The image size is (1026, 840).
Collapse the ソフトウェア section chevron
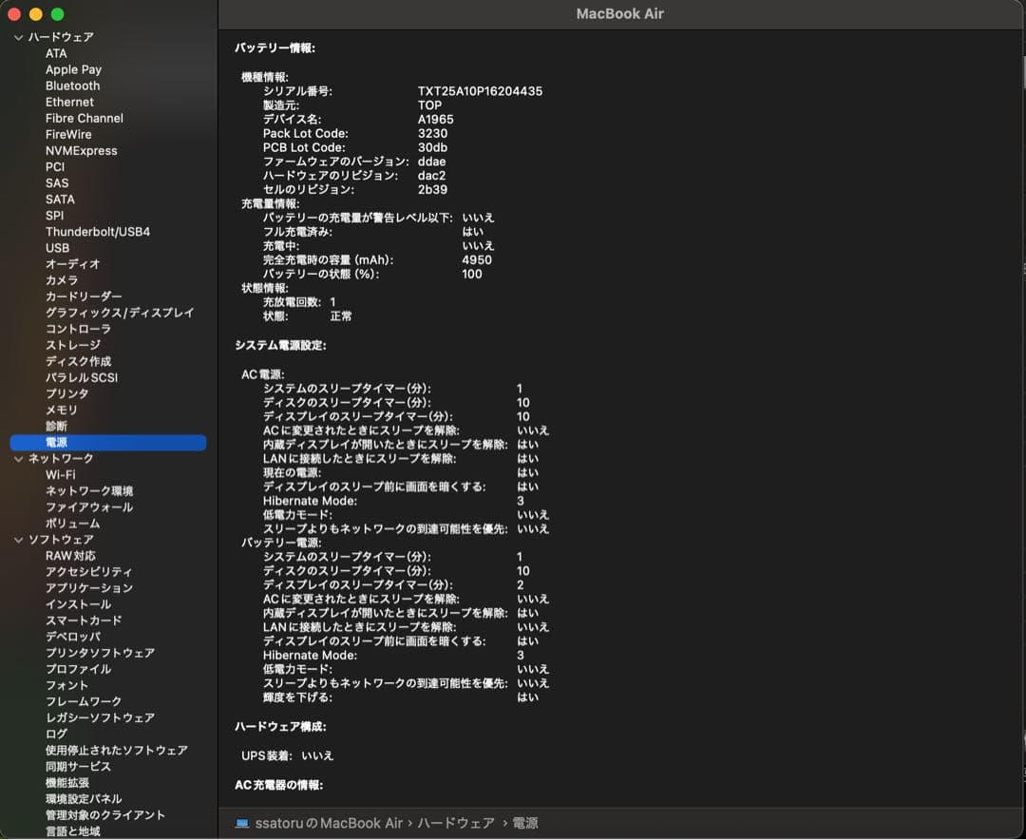point(18,540)
